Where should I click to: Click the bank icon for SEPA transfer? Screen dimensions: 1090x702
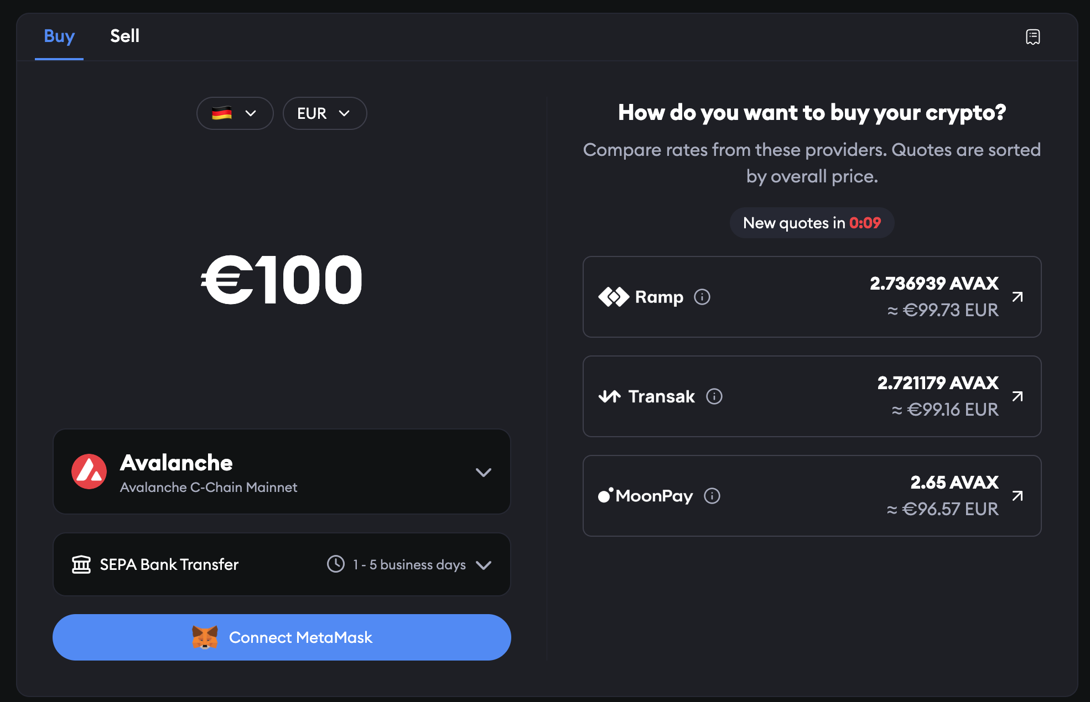[x=81, y=564]
